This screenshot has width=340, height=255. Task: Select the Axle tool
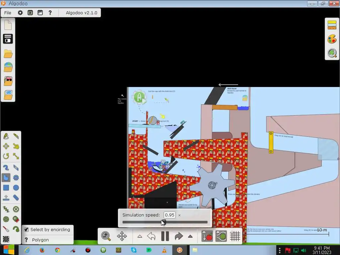tap(6, 219)
